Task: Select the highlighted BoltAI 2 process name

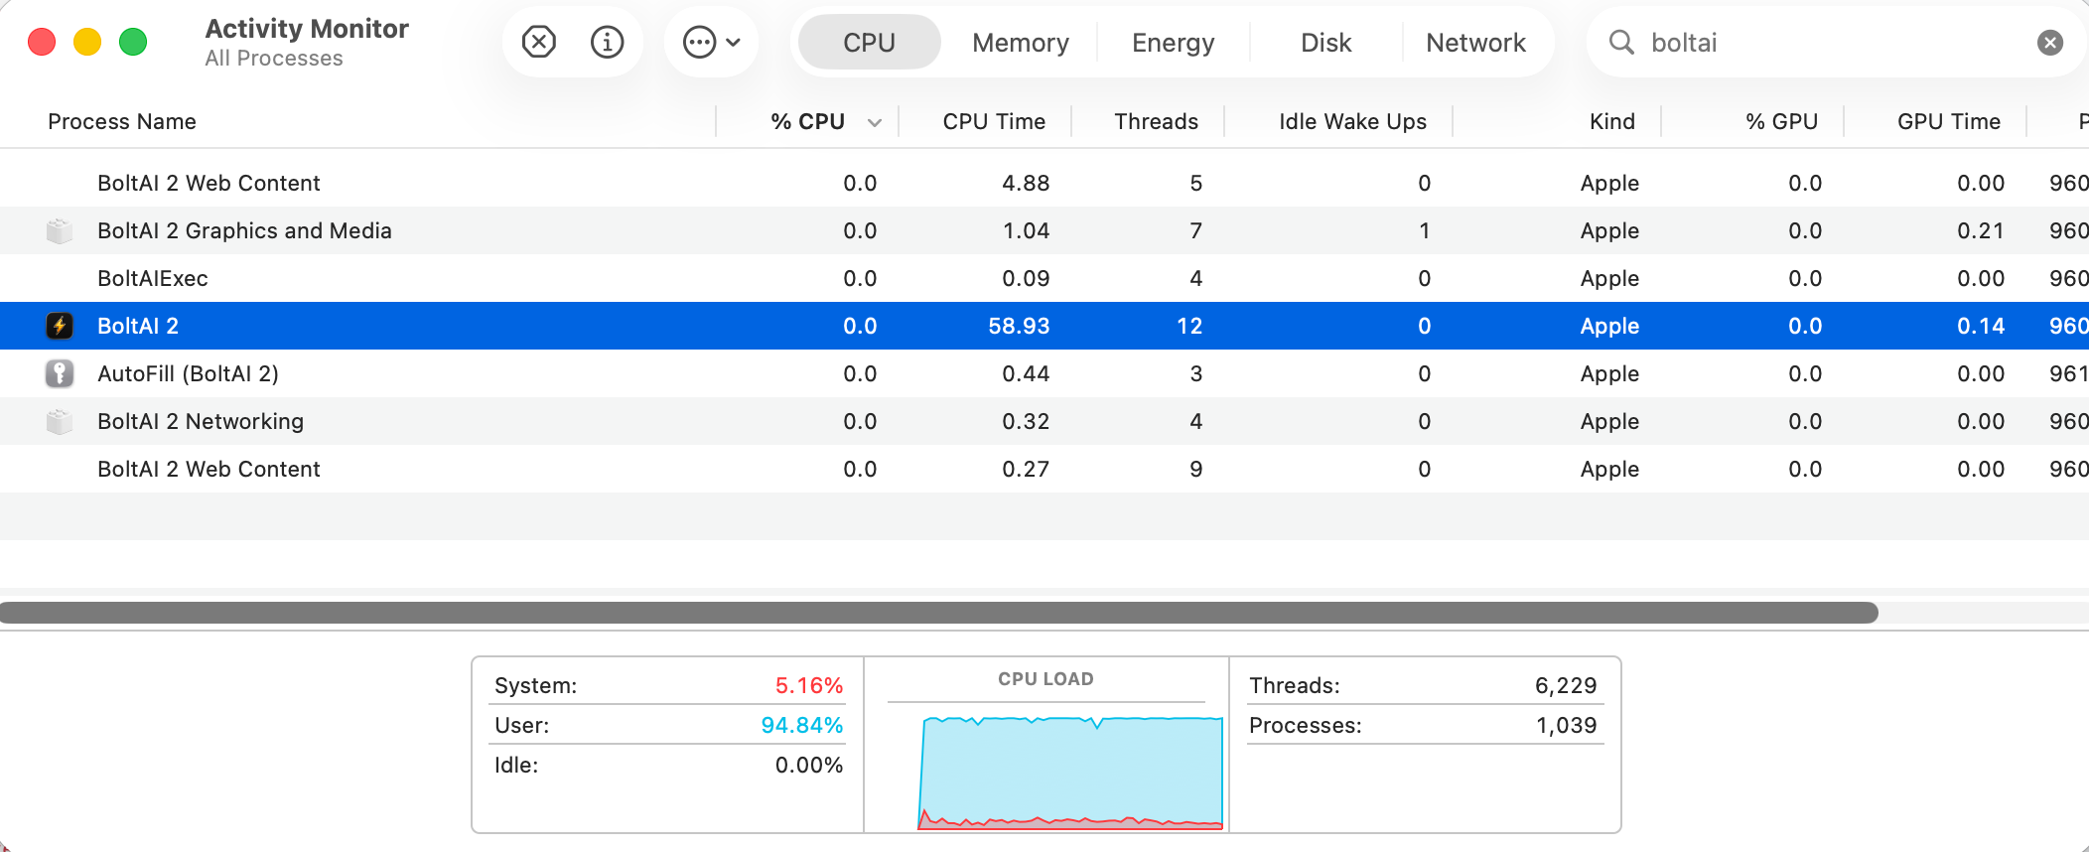Action: point(138,326)
